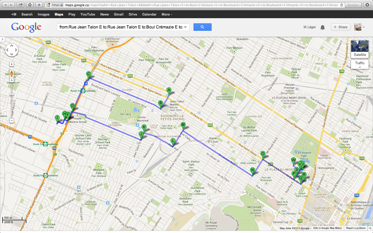
Task: Open Images in the Google bar
Action: tap(44, 14)
